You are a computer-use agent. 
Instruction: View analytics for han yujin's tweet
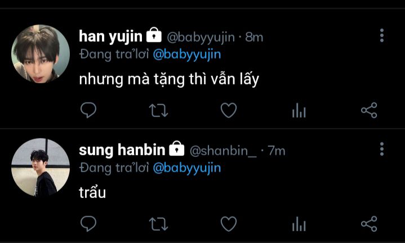click(x=299, y=110)
